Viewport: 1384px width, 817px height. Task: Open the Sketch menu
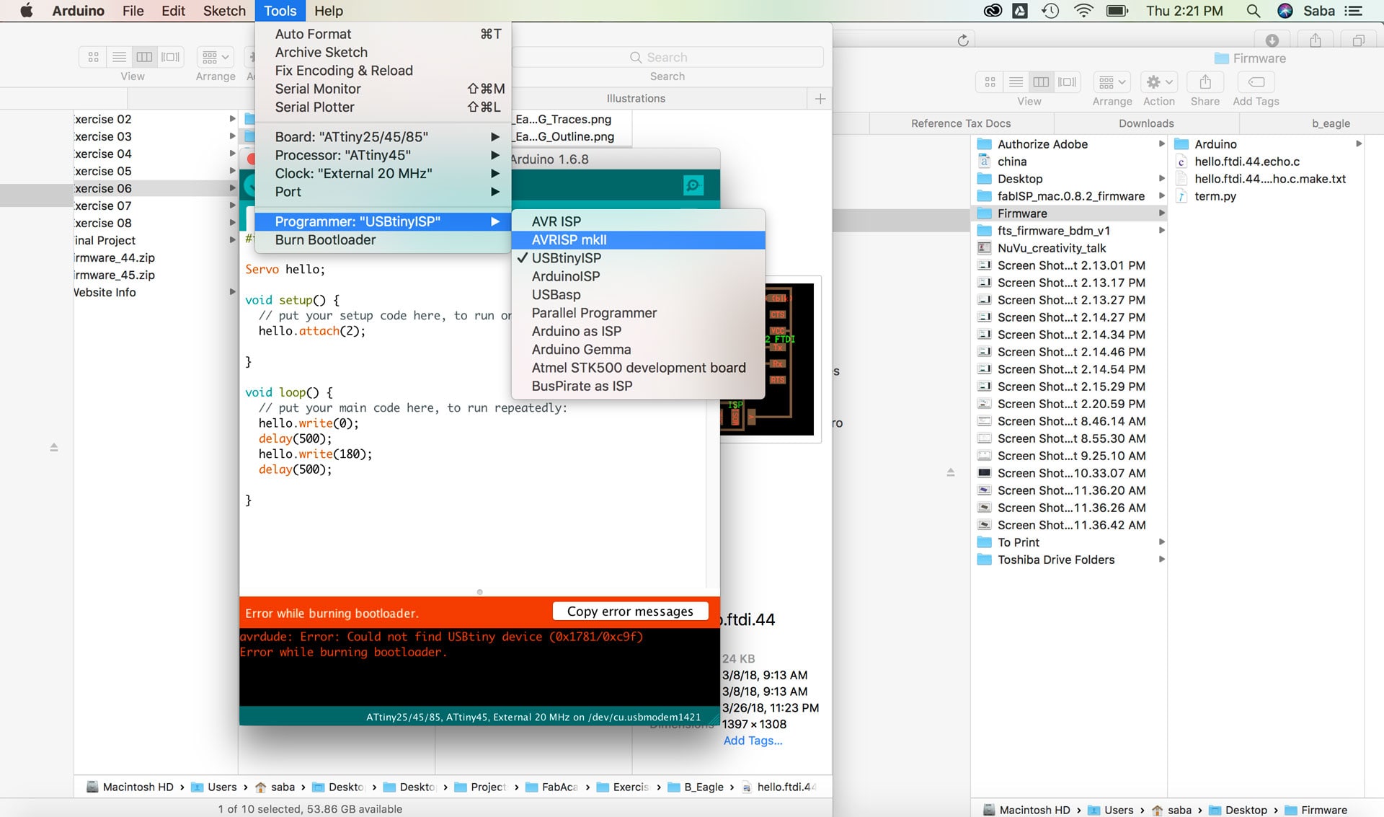tap(224, 11)
